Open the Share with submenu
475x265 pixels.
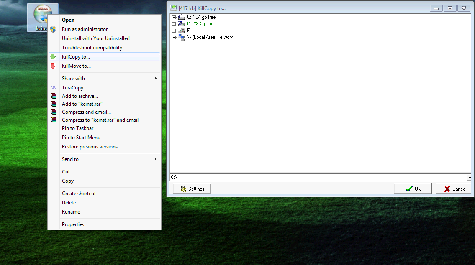pos(105,78)
